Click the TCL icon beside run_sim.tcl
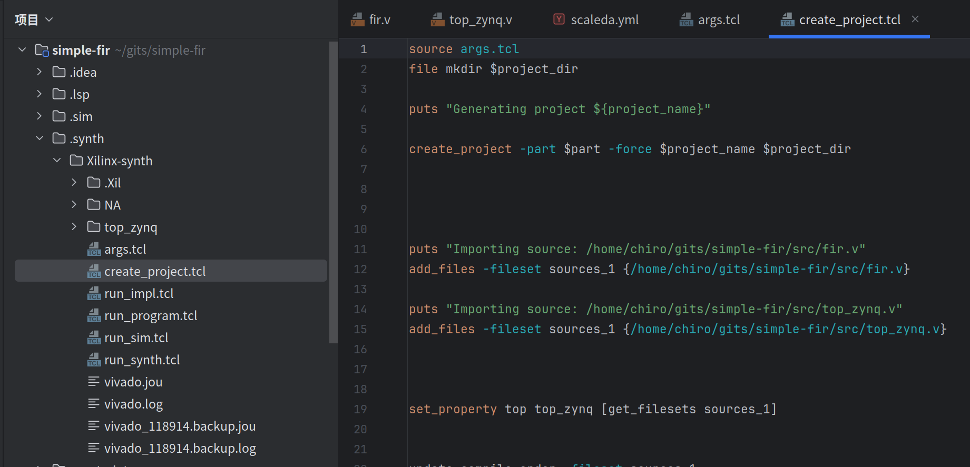Viewport: 970px width, 467px height. point(94,337)
